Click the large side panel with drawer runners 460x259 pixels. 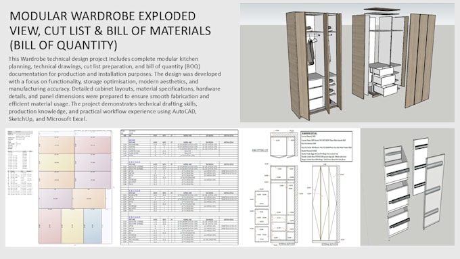click(x=434, y=191)
